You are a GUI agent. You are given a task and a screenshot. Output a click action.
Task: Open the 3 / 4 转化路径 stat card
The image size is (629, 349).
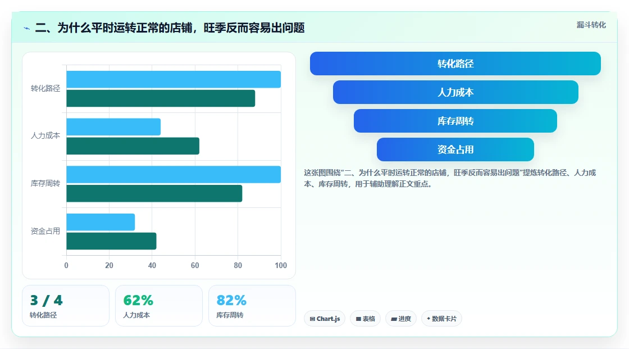pos(66,306)
